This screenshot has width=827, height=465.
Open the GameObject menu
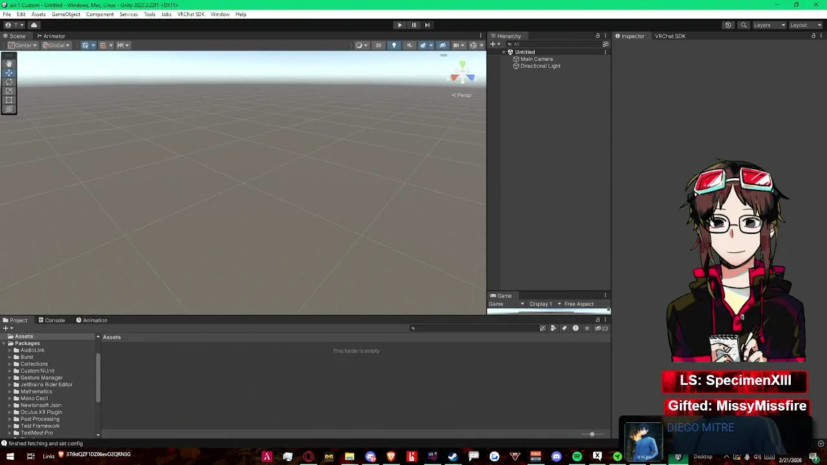tap(66, 14)
